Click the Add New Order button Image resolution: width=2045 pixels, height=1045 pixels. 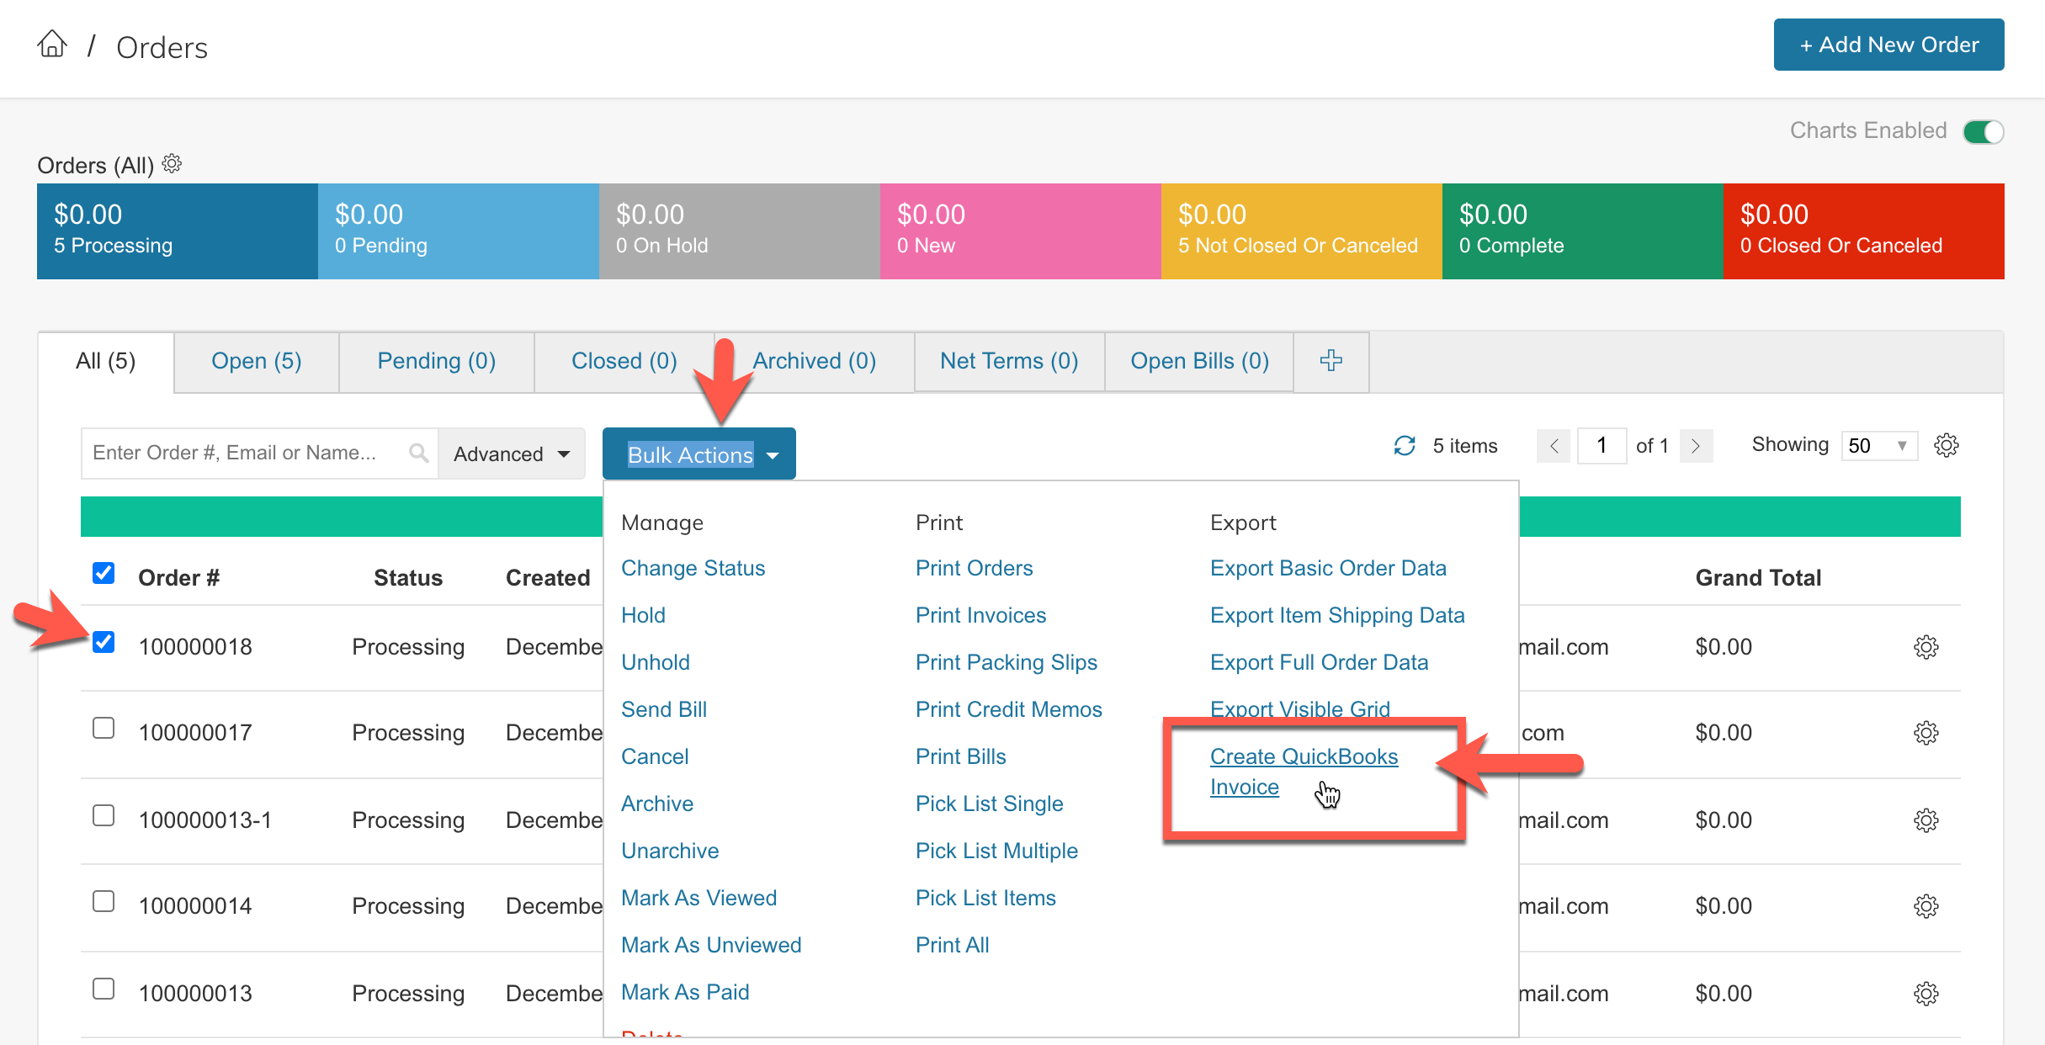[1888, 45]
